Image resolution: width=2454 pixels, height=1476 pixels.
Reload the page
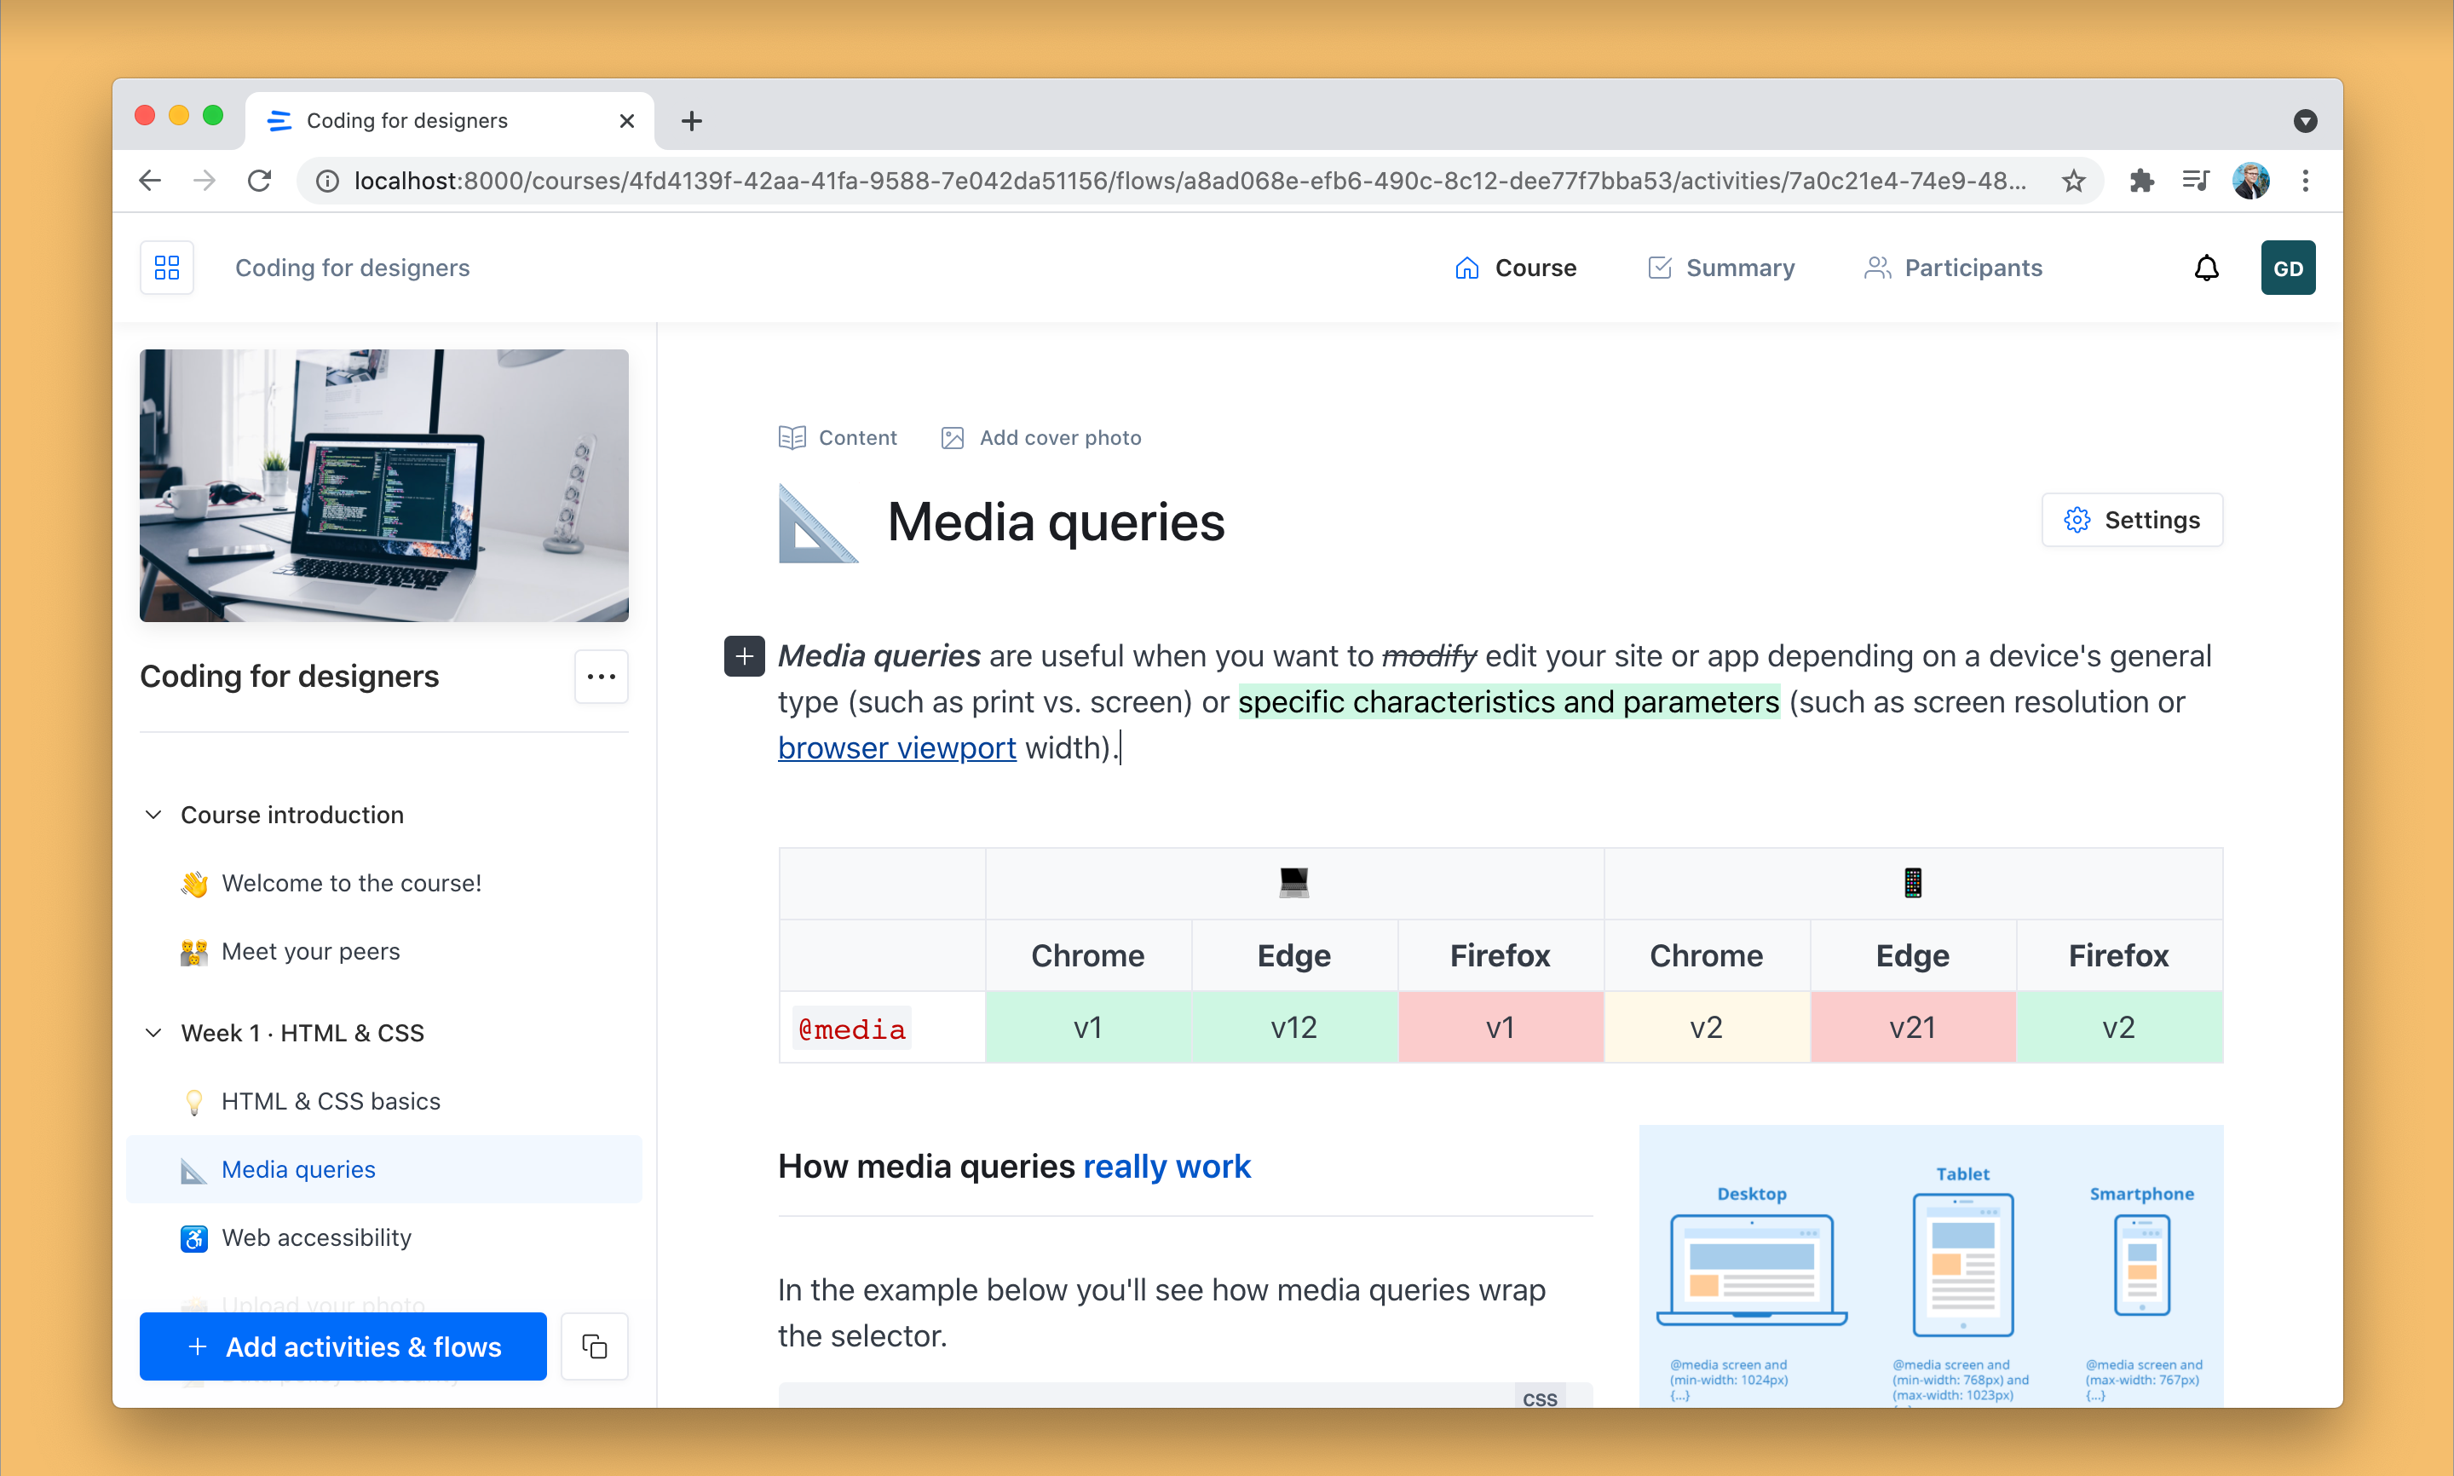pyautogui.click(x=260, y=180)
